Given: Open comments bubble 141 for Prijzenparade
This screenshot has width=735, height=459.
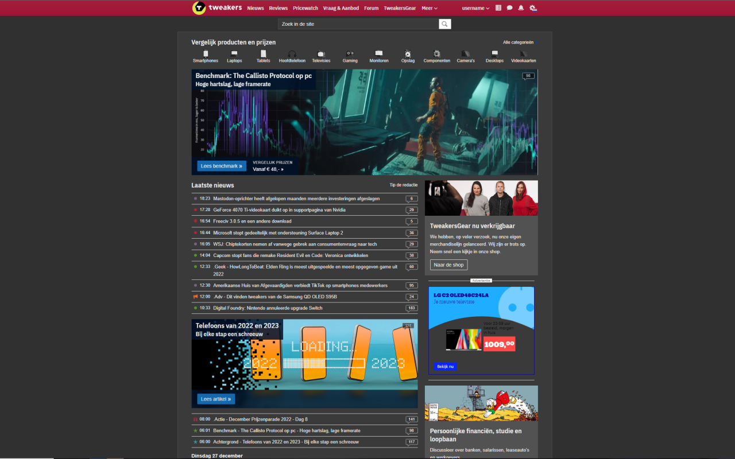Looking at the screenshot, I should click(412, 419).
